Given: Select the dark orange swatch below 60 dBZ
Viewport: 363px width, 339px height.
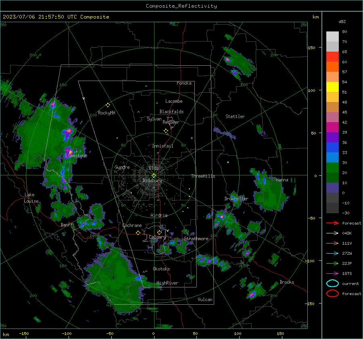Looking at the screenshot, I should pyautogui.click(x=332, y=67).
